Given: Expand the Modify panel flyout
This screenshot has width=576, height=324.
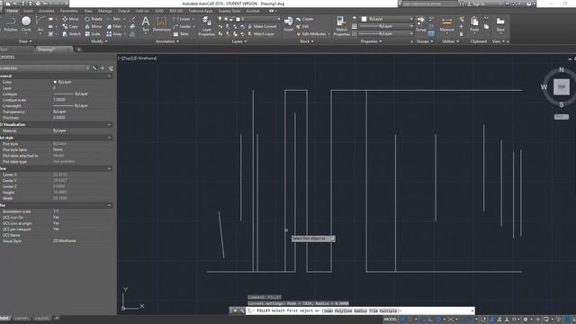Looking at the screenshot, I should 99,41.
